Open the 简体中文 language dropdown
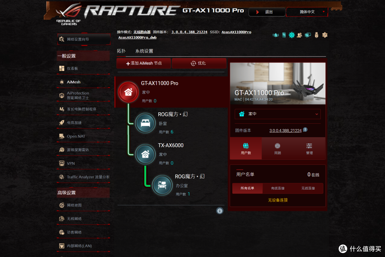The height and width of the screenshot is (257, 385). pos(307,12)
